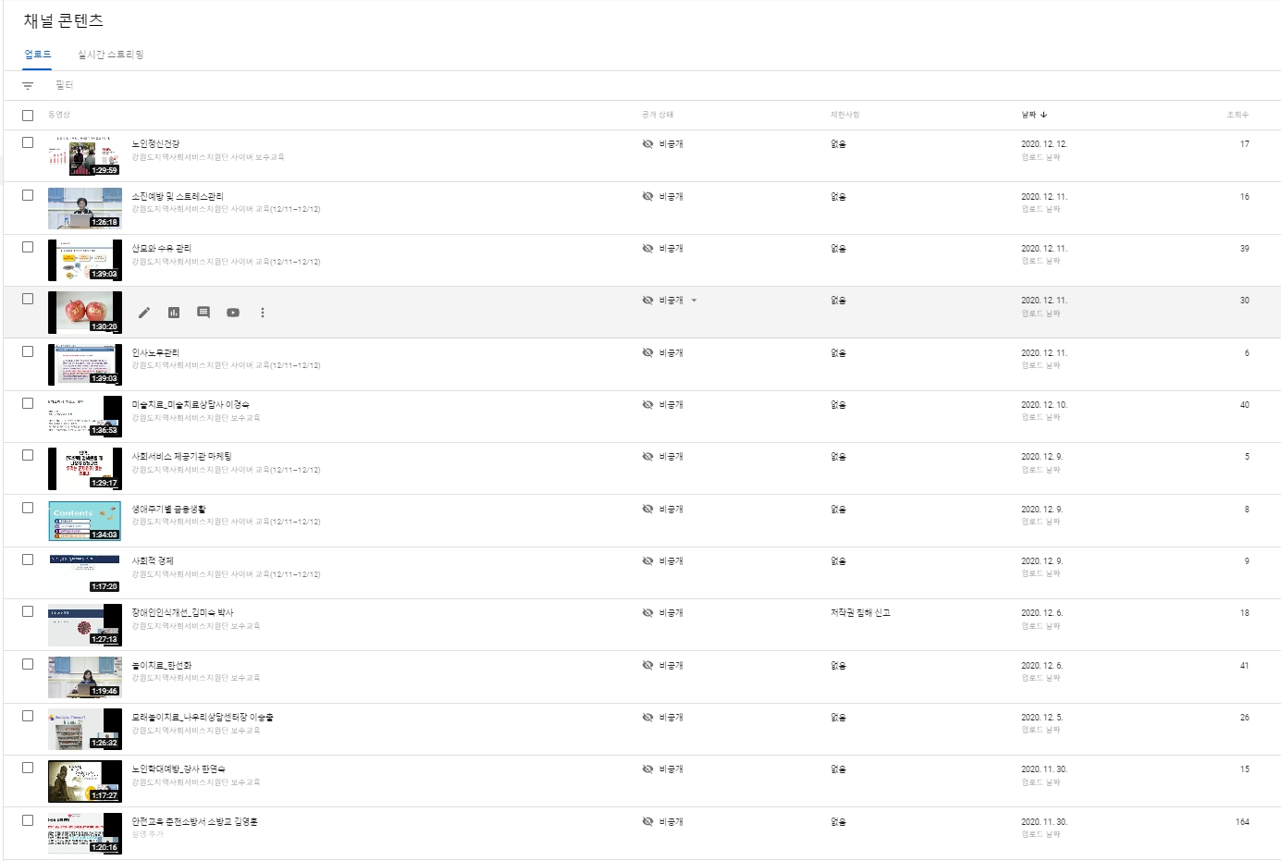This screenshot has height=861, width=1281.
Task: Sort by the 날짜 column arrow
Action: 1043,116
